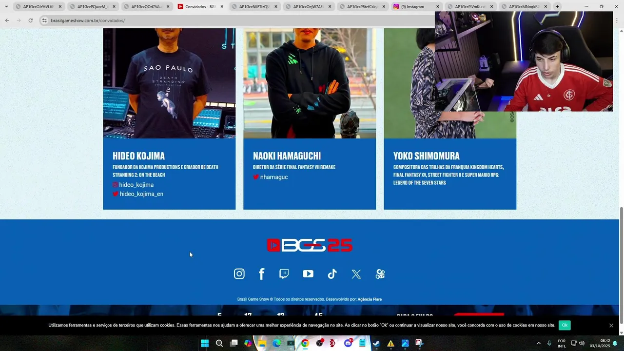Open BGS YouTube channel from footer
624x351 pixels.
pos(308,274)
